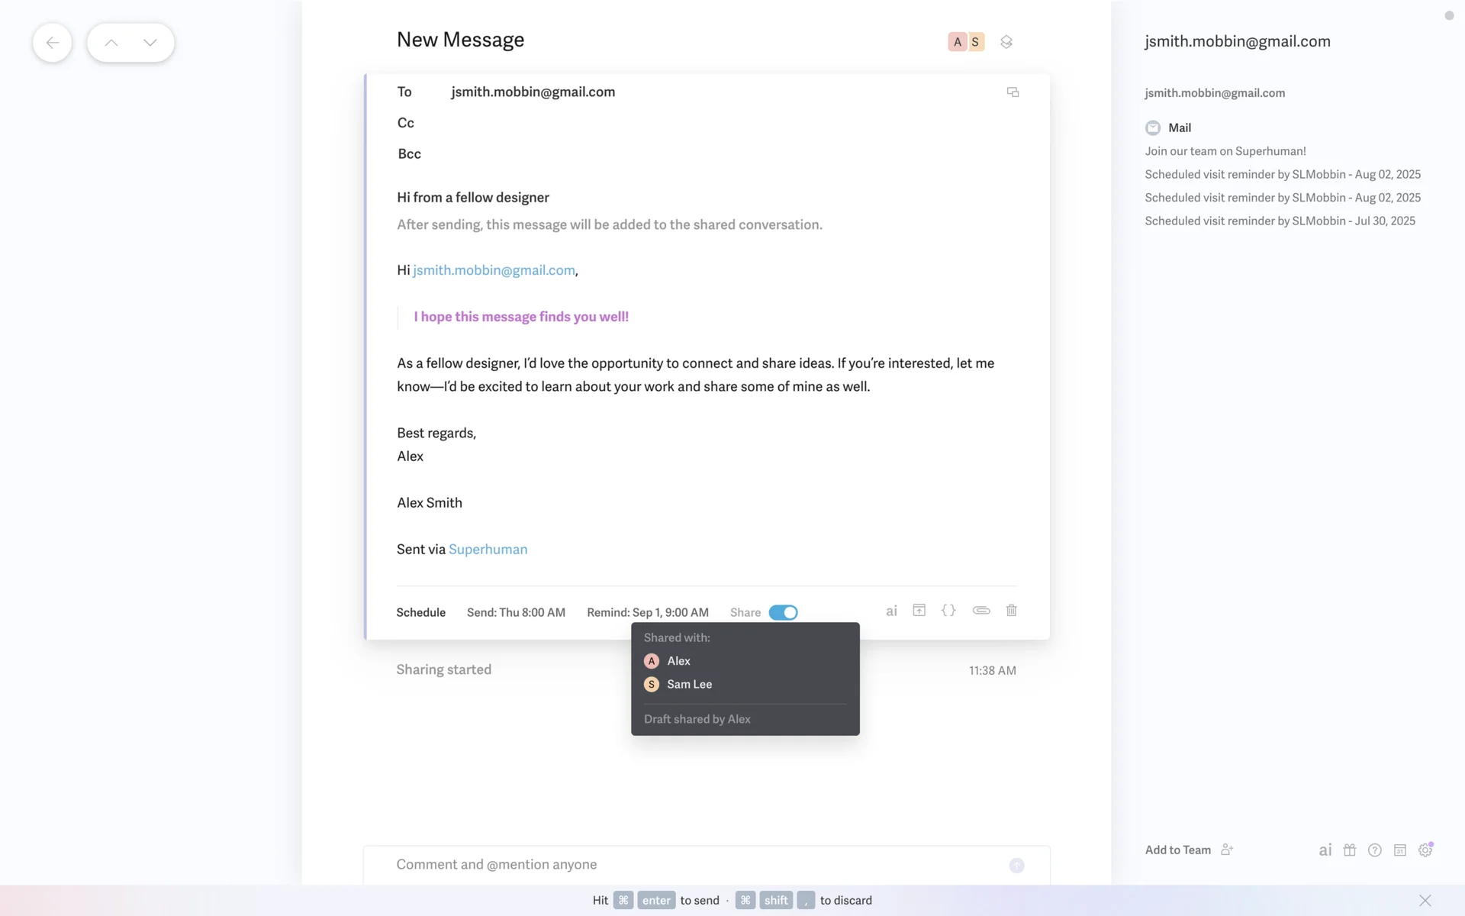Screen dimensions: 1465x916
Task: Open Remind: Sep 1, 9:00 AM option
Action: [647, 612]
